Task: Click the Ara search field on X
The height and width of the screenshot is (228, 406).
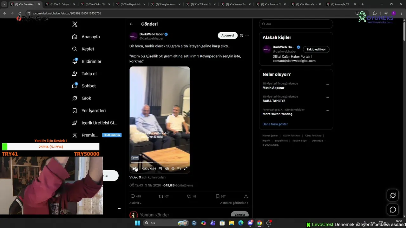Action: tap(296, 24)
